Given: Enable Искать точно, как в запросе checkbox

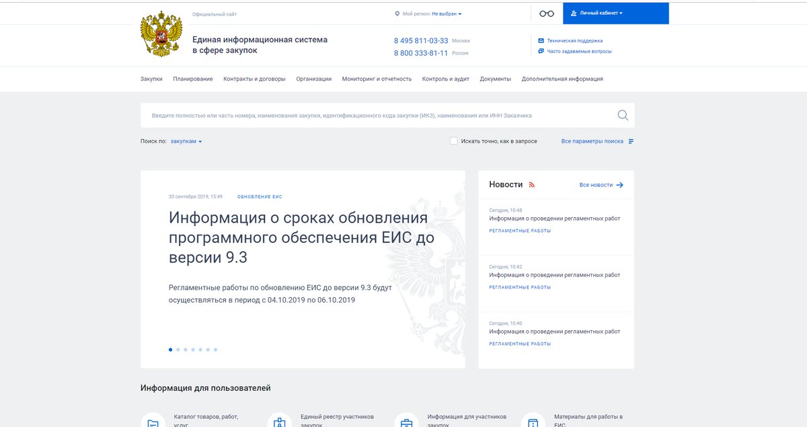Looking at the screenshot, I should [x=454, y=141].
